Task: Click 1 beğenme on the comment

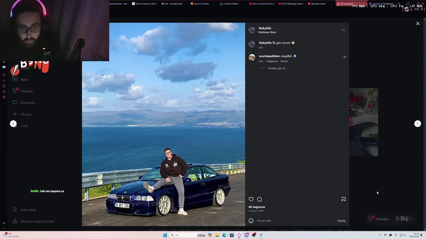Action: (272, 61)
